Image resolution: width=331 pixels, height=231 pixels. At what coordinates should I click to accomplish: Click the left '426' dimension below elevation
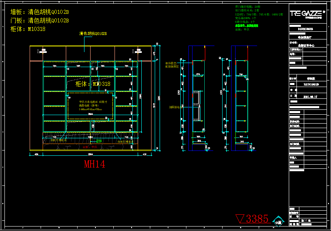[x=36, y=154]
